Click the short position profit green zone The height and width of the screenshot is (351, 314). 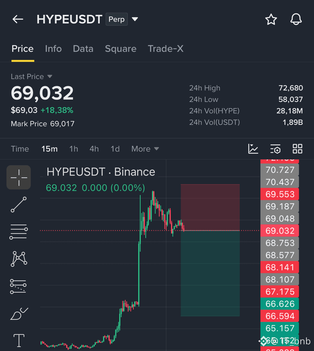click(x=210, y=273)
